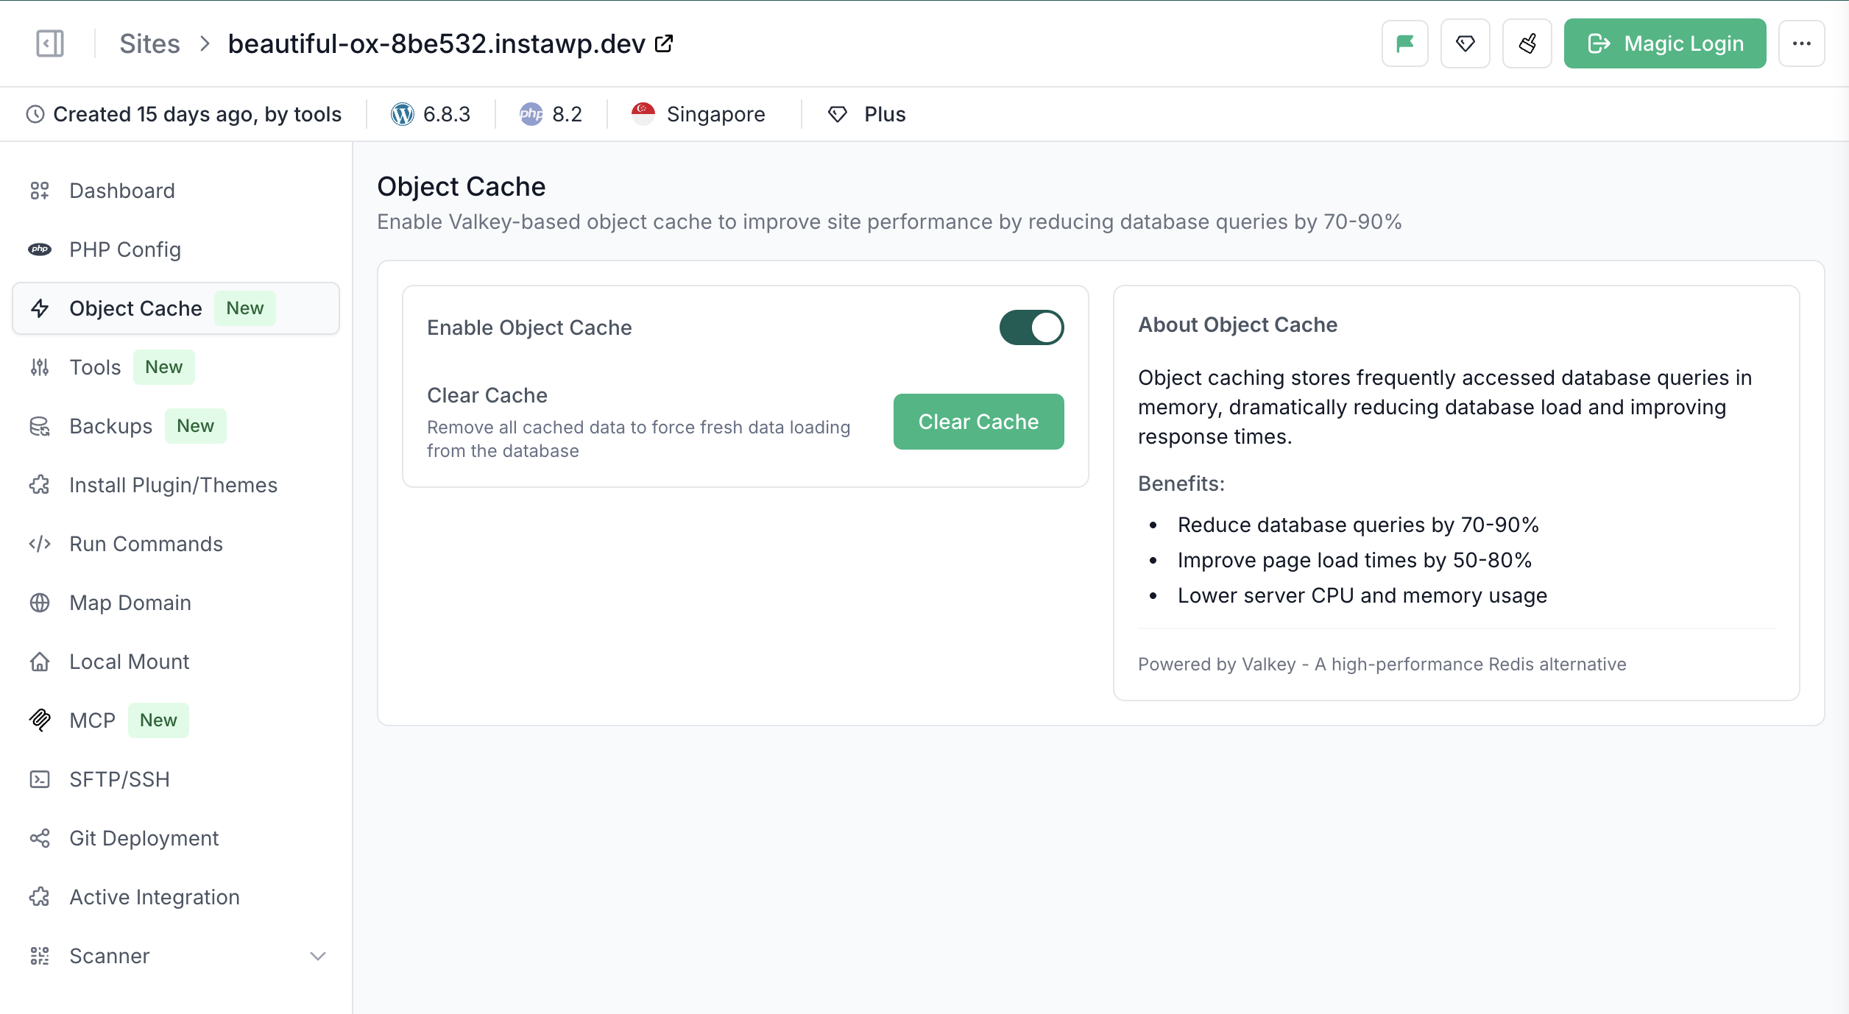Image resolution: width=1849 pixels, height=1014 pixels.
Task: Open Tools in the sidebar
Action: (x=95, y=367)
